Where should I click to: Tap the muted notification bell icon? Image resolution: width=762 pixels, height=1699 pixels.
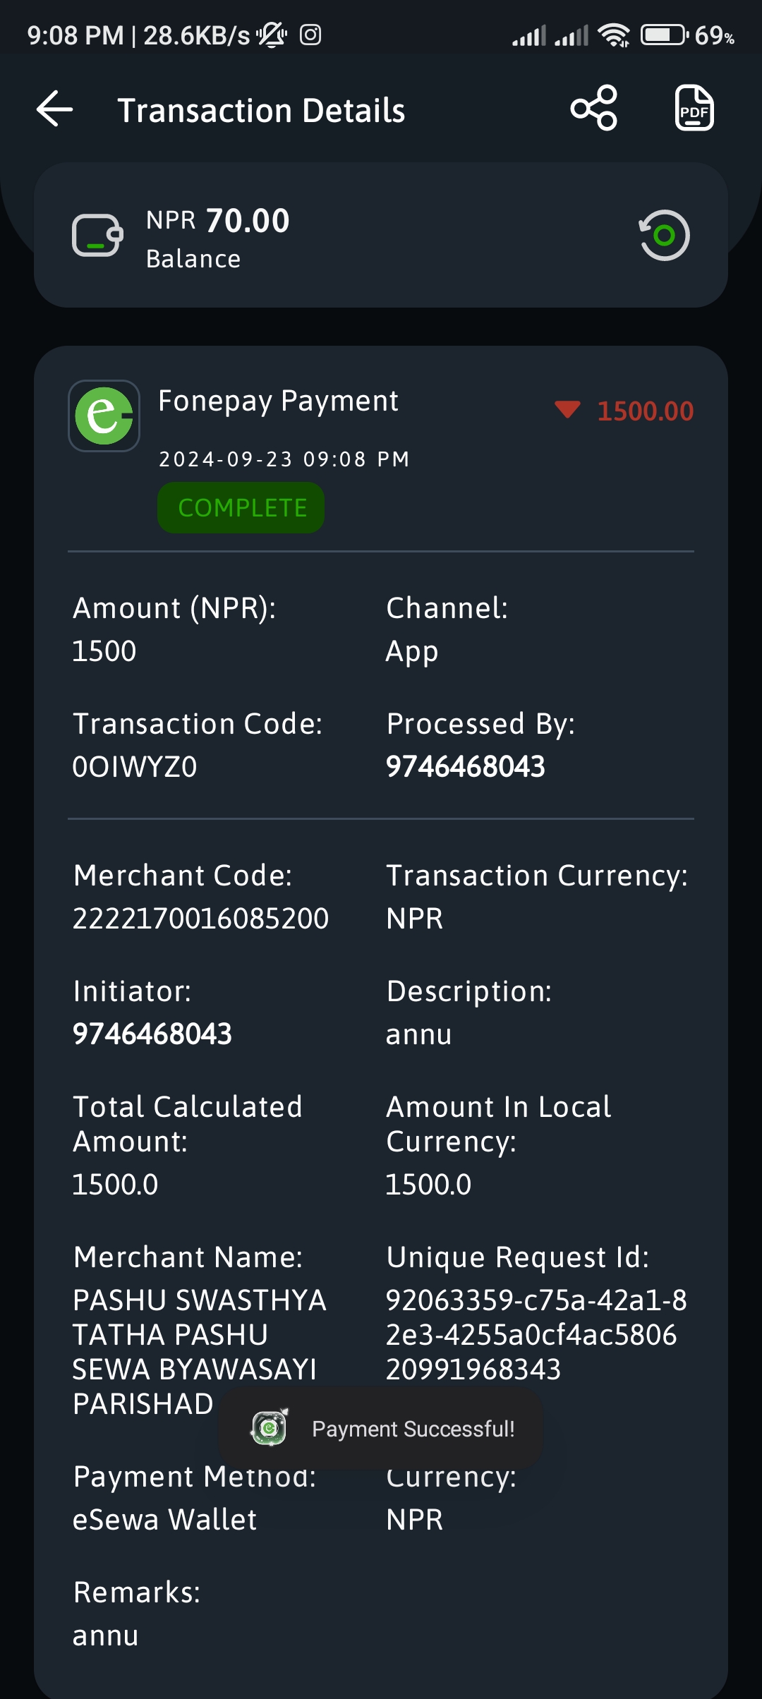[272, 35]
